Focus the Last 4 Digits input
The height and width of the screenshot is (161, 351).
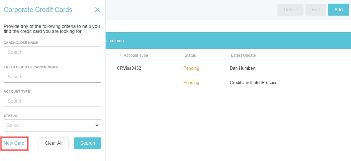[52, 77]
